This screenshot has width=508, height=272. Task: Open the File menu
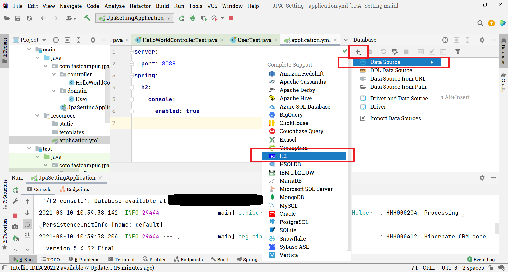[18, 6]
